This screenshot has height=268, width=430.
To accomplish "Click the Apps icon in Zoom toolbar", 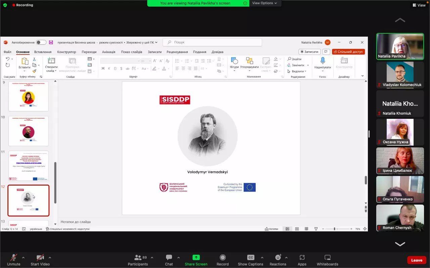I will tap(302, 258).
